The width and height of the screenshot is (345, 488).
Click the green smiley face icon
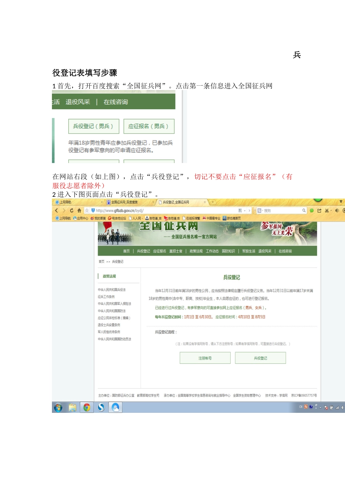pyautogui.click(x=312, y=211)
